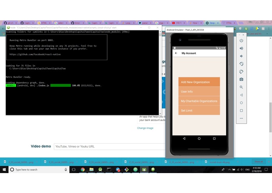
Task: Tap the User Info button
Action: tap(199, 91)
